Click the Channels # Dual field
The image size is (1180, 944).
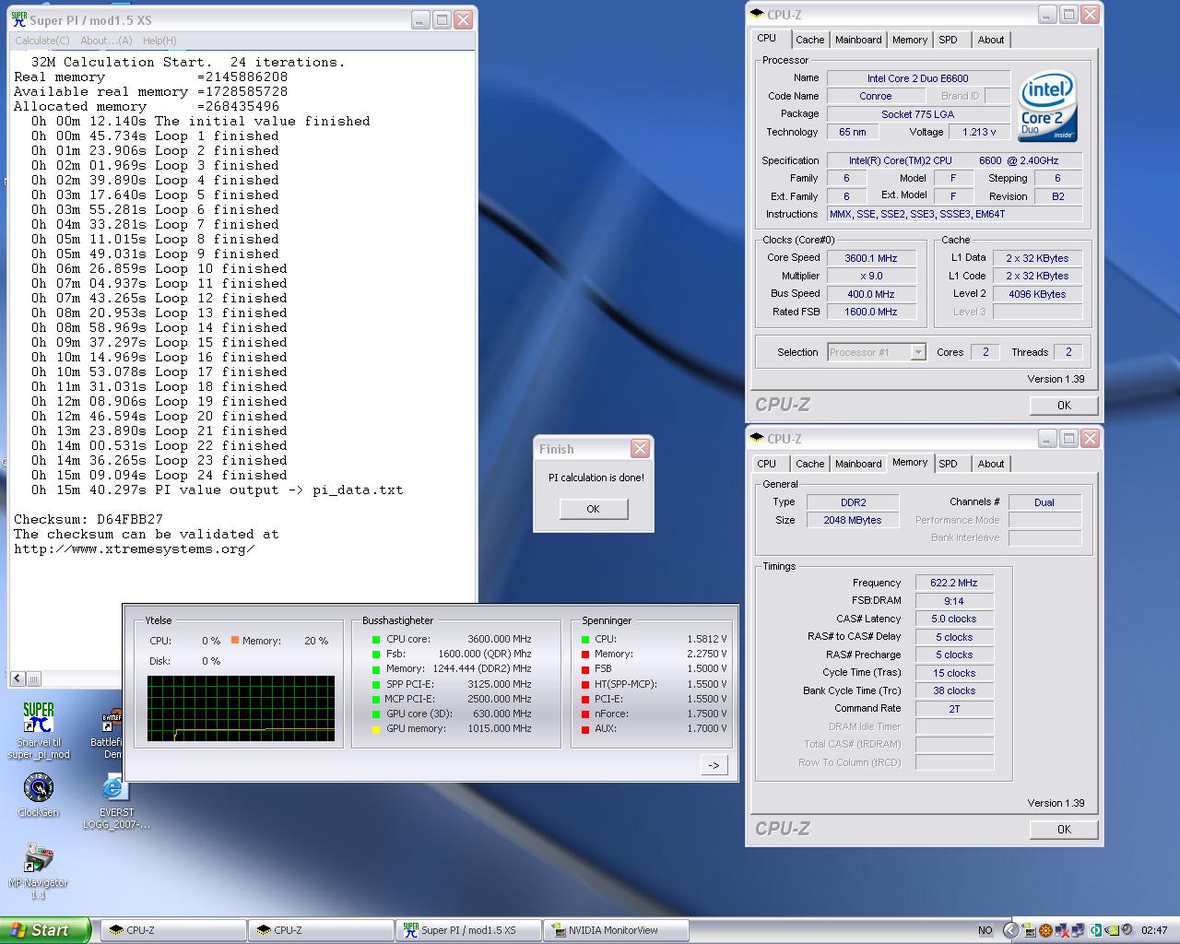pyautogui.click(x=1044, y=502)
